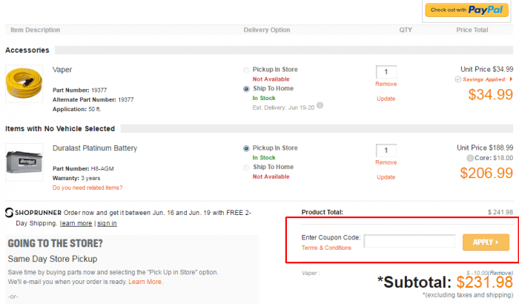Remove the Vaper item from cart
519x304 pixels.
pyautogui.click(x=386, y=84)
